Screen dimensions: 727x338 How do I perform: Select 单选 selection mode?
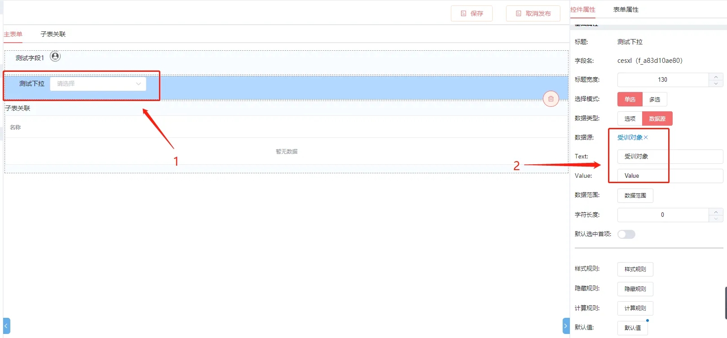tap(630, 99)
